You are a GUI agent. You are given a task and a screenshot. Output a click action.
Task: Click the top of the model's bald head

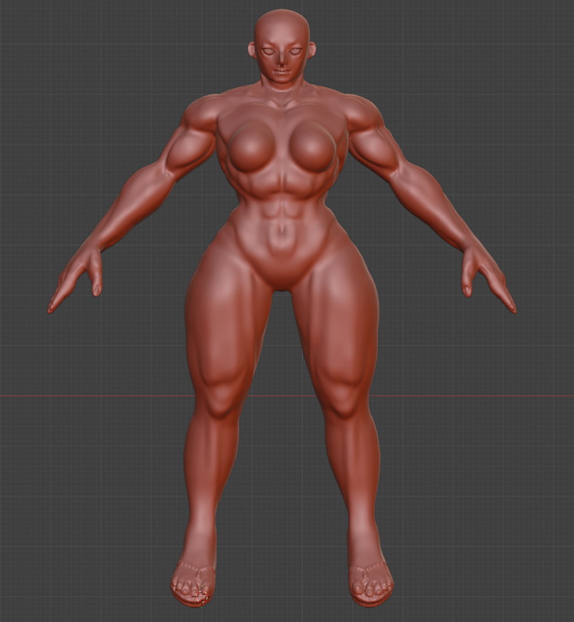click(282, 18)
